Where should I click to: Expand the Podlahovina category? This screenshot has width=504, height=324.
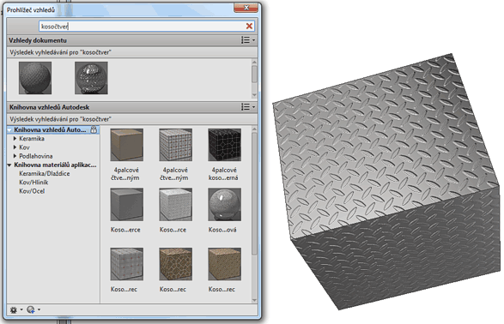click(15, 156)
